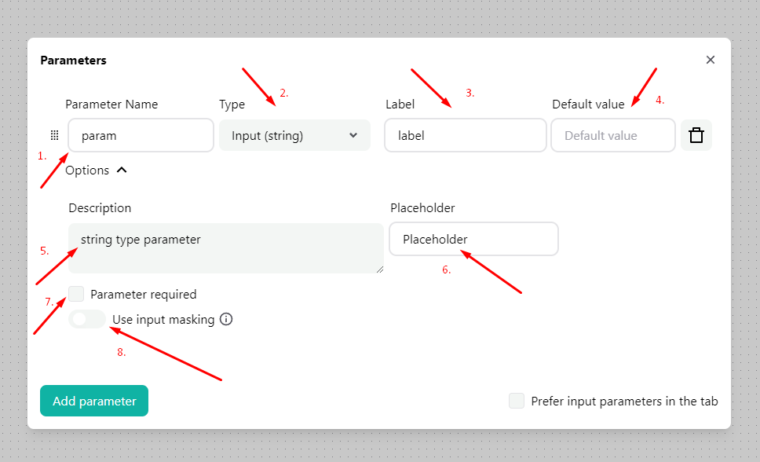The image size is (760, 462).
Task: Open the Type dropdown showing Input (string)
Action: coord(294,135)
